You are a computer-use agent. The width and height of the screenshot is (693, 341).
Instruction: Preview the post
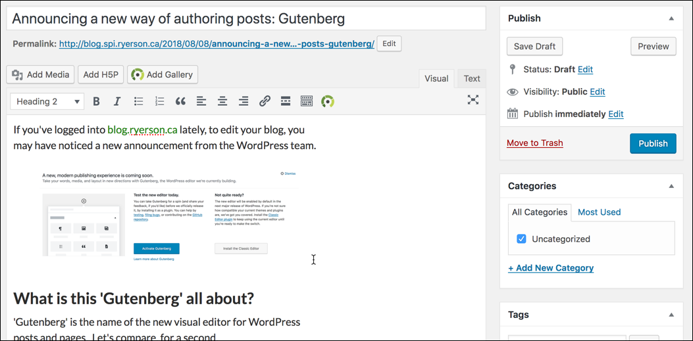(654, 46)
